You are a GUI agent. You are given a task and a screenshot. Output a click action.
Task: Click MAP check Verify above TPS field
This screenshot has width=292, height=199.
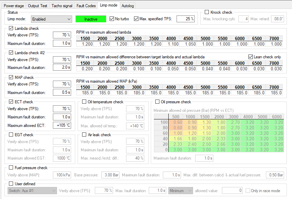pyautogui.click(x=62, y=84)
